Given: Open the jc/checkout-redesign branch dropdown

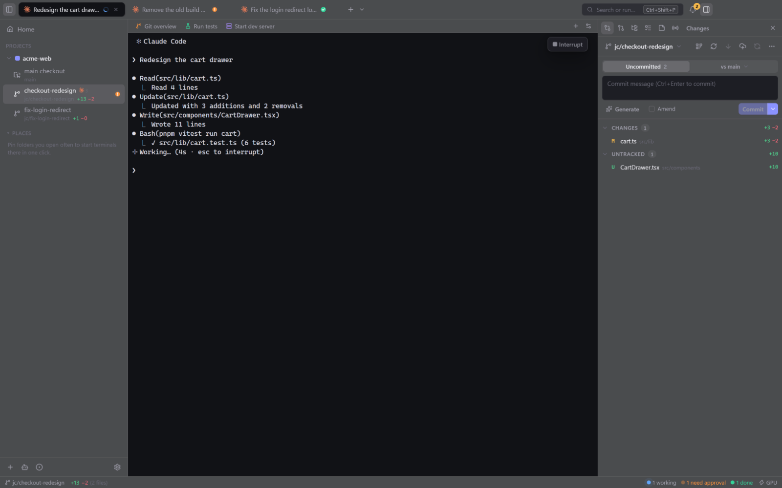Looking at the screenshot, I should click(643, 46).
